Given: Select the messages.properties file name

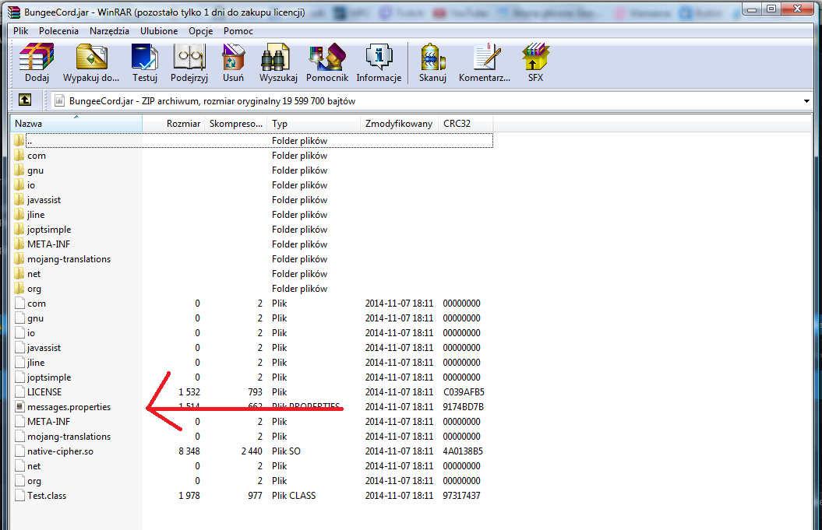Looking at the screenshot, I should (69, 407).
